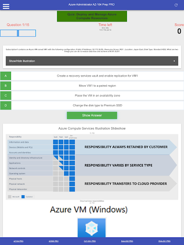The image size is (184, 245).
Task: Click the first question navigation box
Action: pos(9,33)
